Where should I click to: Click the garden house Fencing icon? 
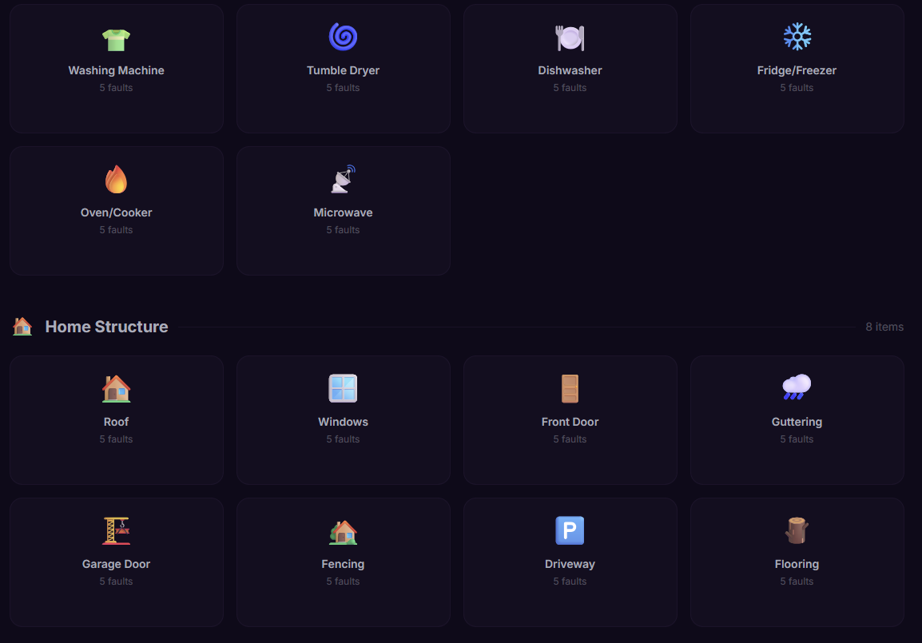coord(343,532)
